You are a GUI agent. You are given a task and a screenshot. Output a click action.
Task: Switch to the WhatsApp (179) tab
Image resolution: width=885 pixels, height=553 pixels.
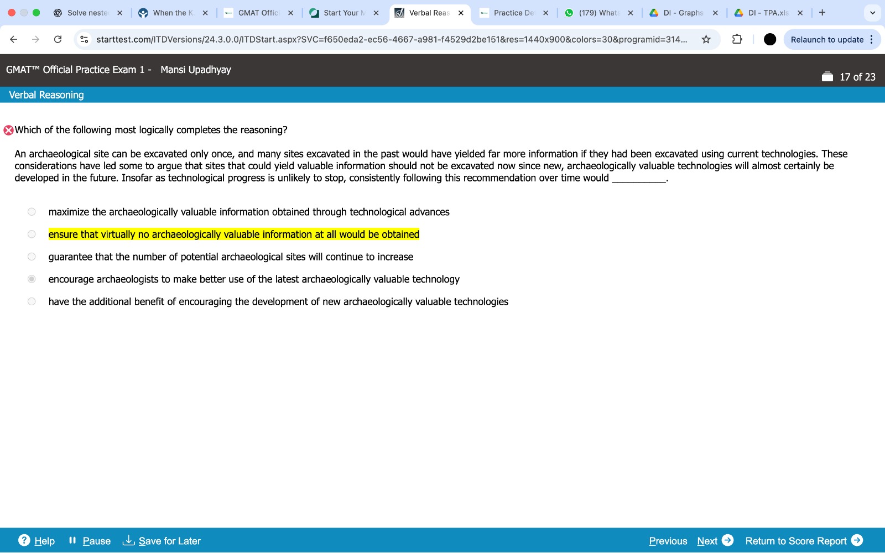click(598, 13)
